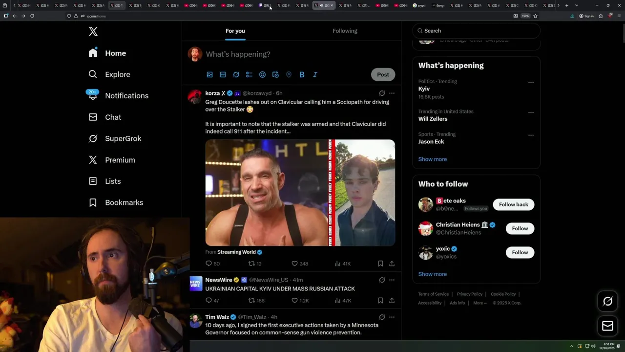Open NewsWire profile avatar
This screenshot has height=352, width=625.
[196, 284]
